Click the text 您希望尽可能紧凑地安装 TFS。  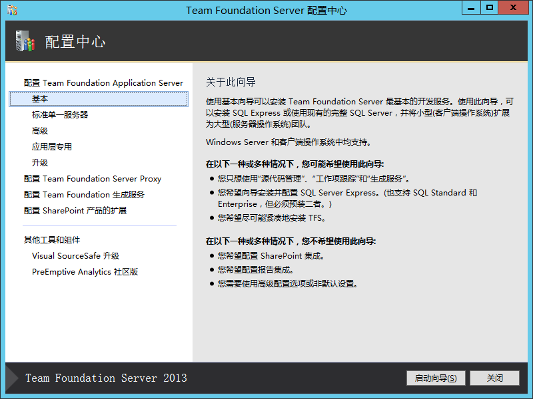point(272,218)
